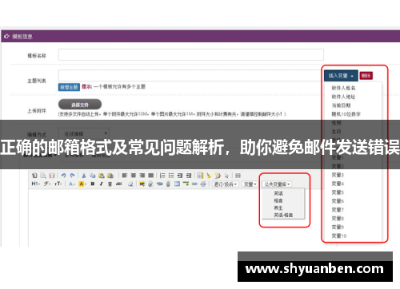The height and width of the screenshot is (289, 400).
Task: Choose 收件人姓名 from the variable list
Action: 343,88
